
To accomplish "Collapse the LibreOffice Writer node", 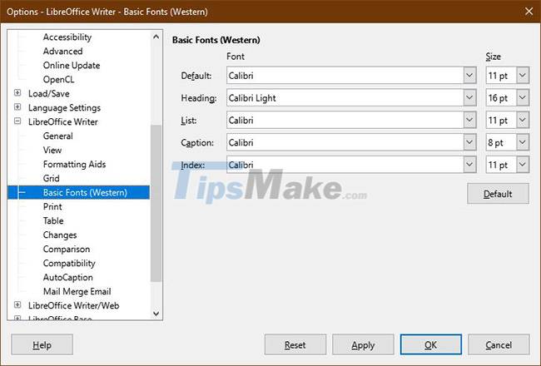I will point(17,121).
